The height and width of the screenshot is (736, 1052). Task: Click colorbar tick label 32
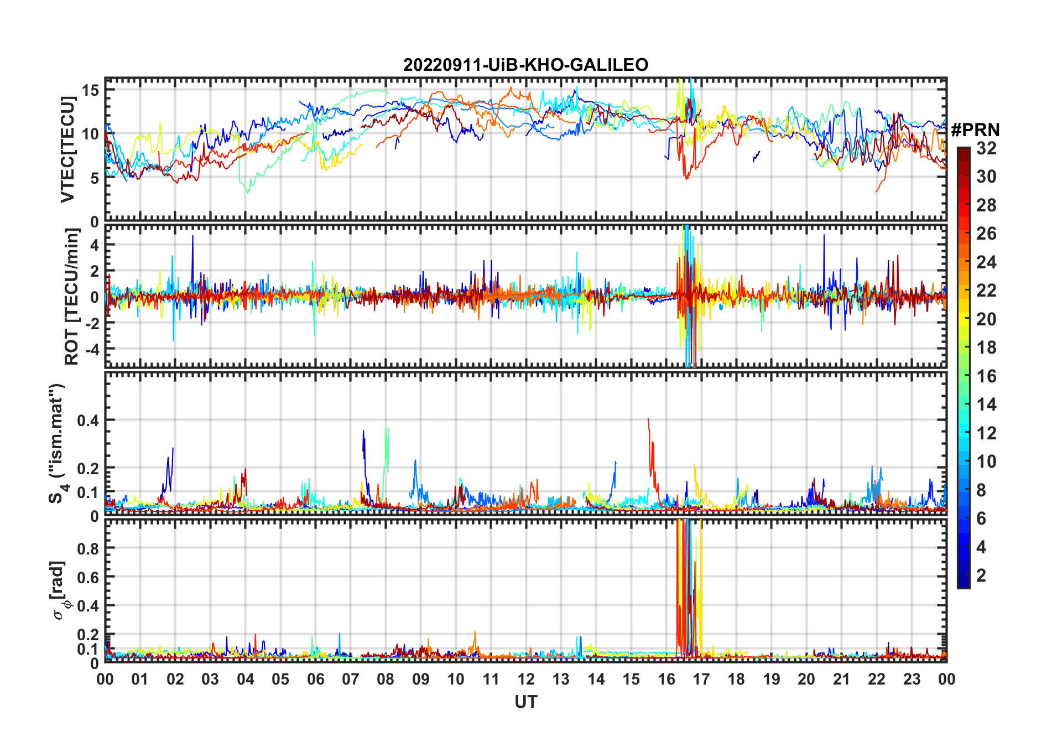pyautogui.click(x=986, y=148)
